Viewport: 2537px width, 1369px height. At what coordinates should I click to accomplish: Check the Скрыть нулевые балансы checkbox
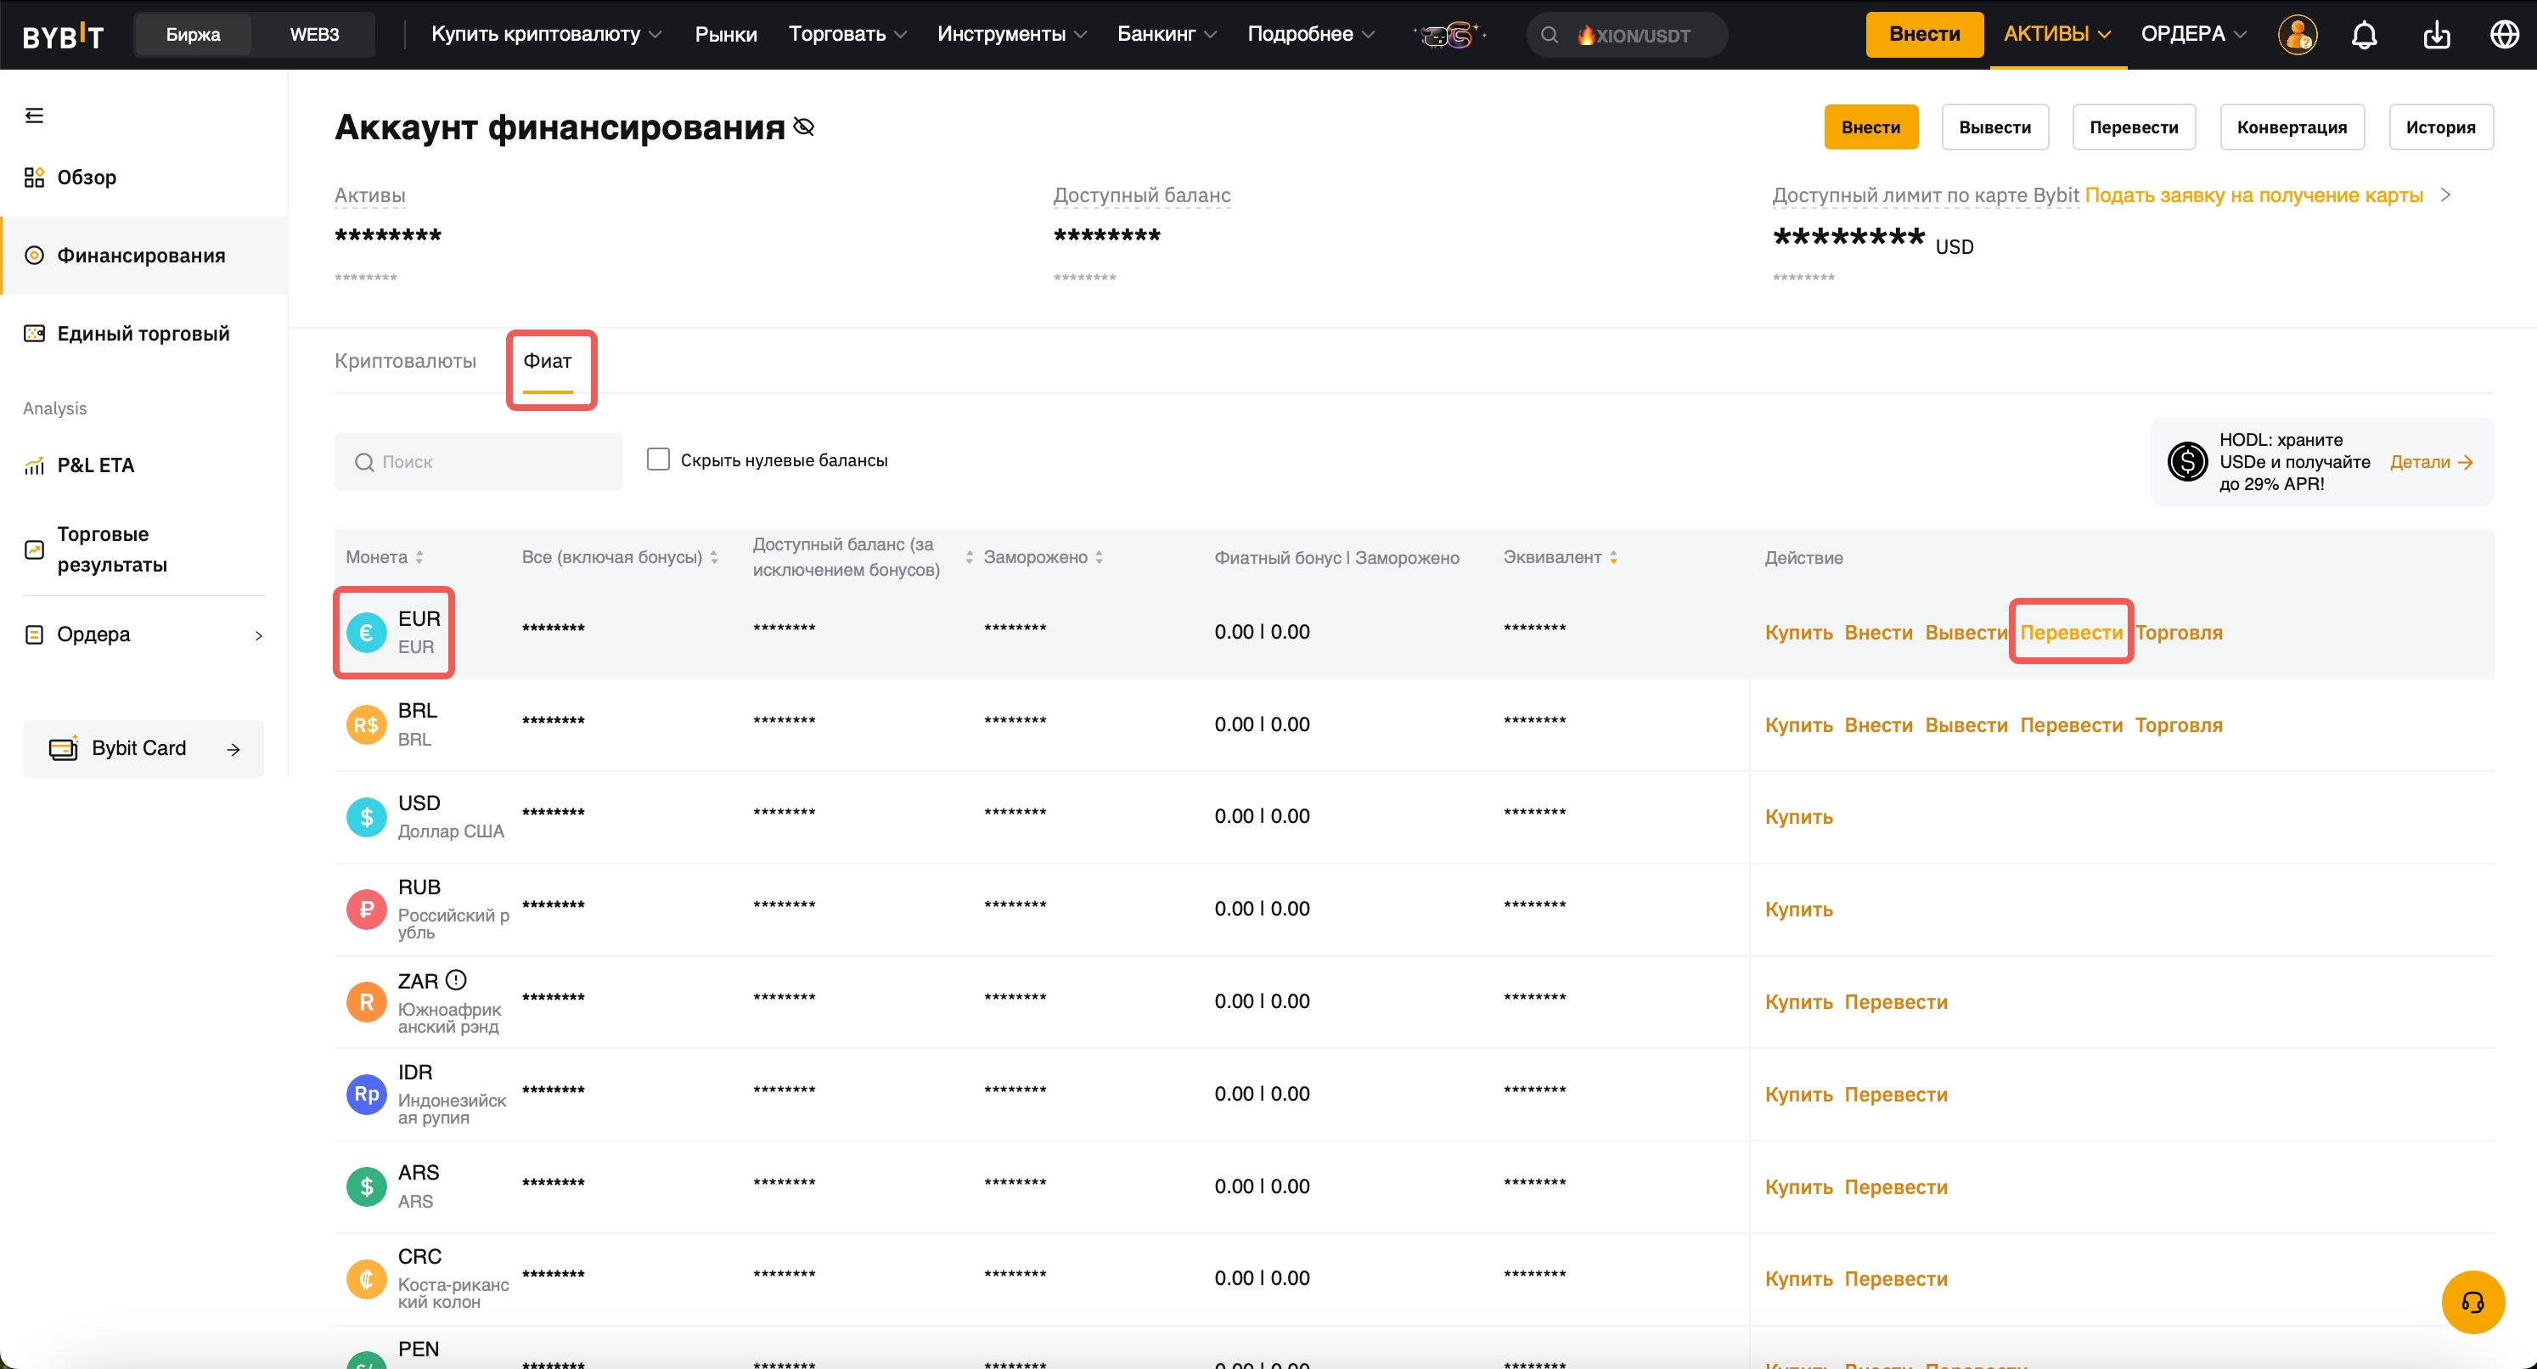click(x=658, y=459)
